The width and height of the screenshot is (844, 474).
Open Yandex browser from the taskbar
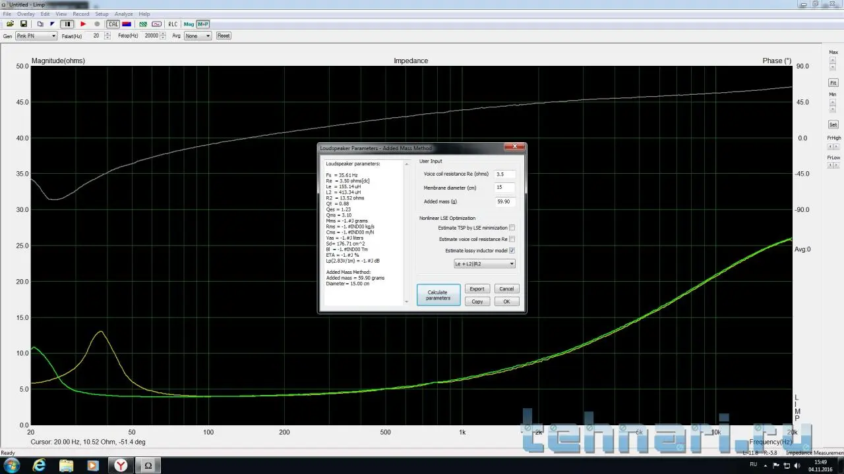[122, 465]
